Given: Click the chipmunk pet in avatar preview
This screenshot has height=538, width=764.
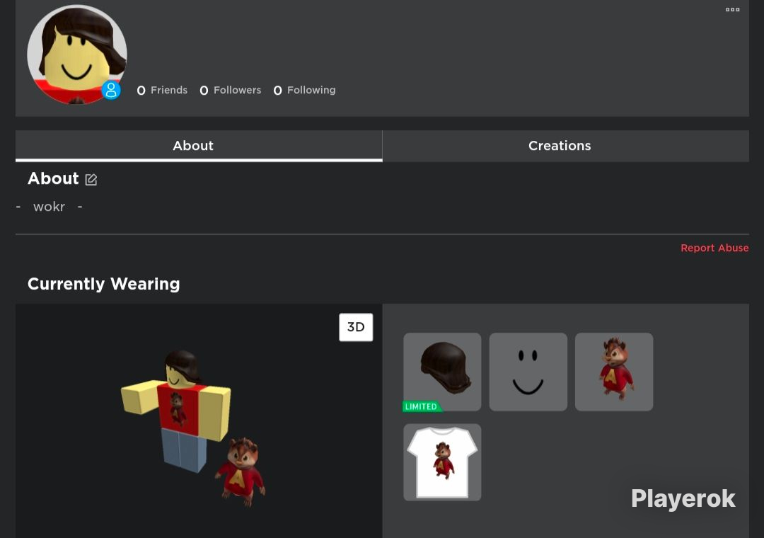Looking at the screenshot, I should coord(241,471).
